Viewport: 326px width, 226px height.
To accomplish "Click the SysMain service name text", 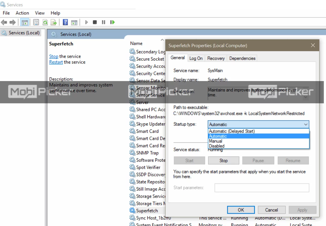I will coord(215,70).
